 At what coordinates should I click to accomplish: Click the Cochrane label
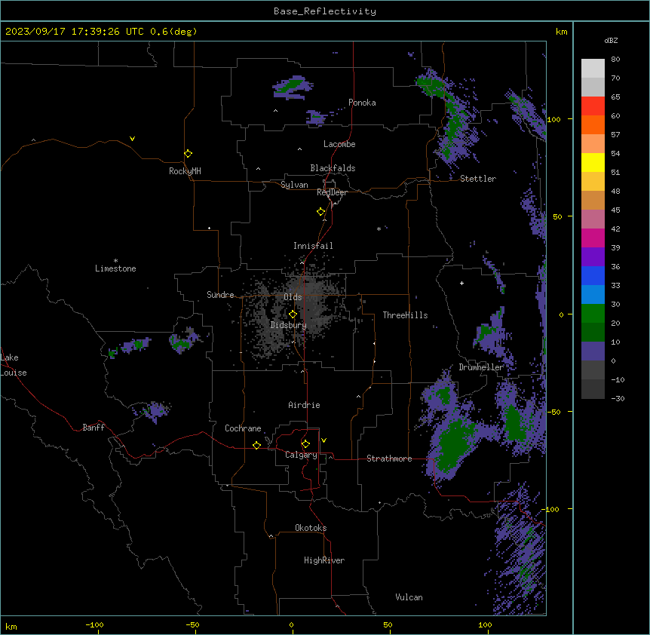tap(243, 428)
